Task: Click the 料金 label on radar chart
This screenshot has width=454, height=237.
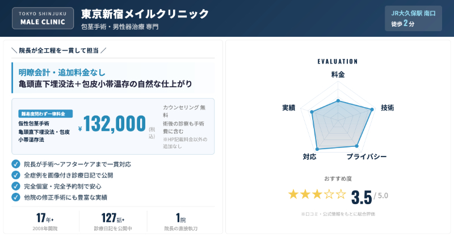Action: pos(338,75)
